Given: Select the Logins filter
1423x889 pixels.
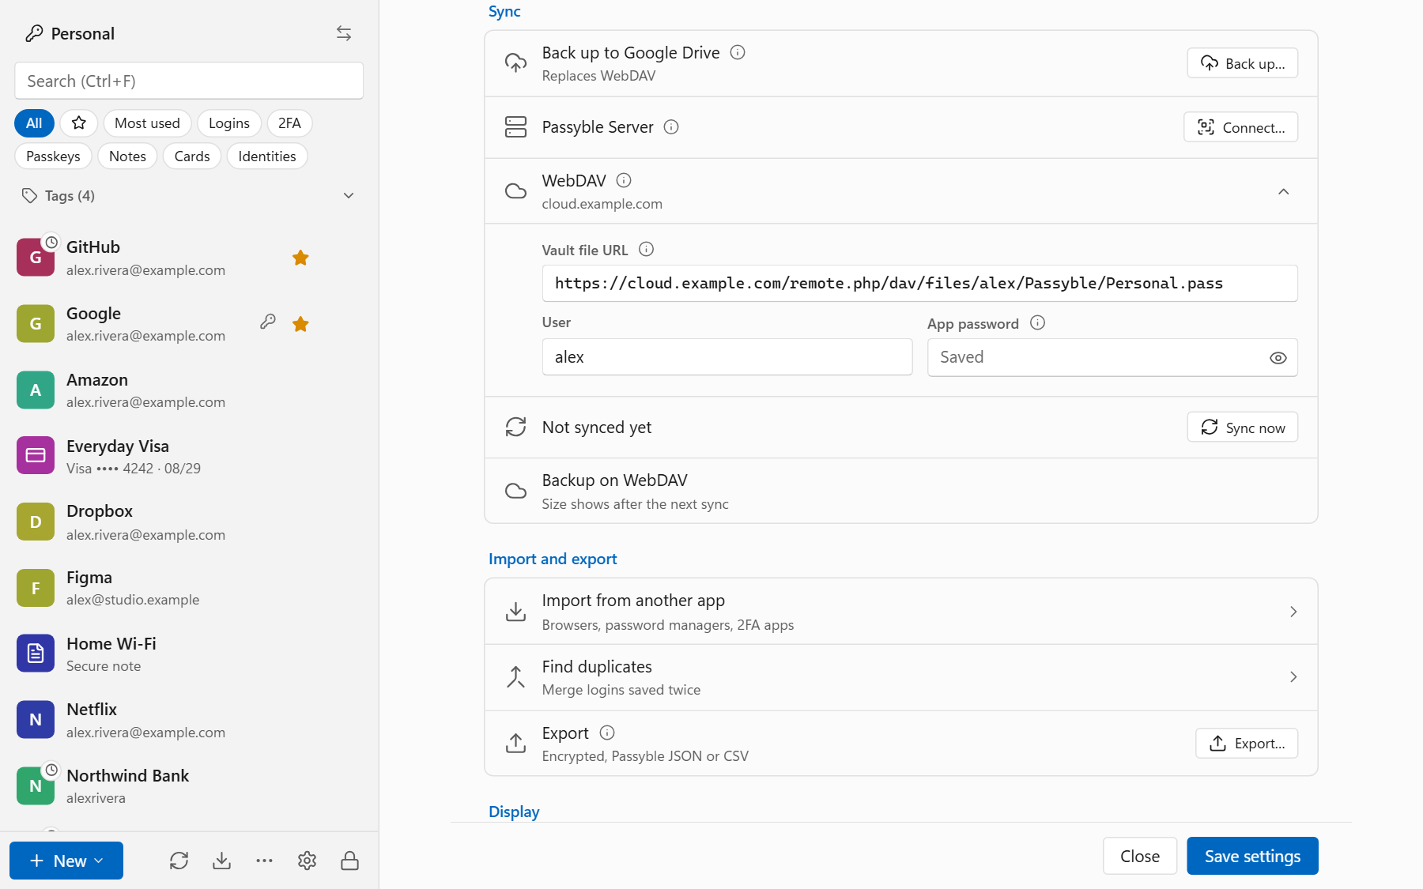Looking at the screenshot, I should point(229,123).
